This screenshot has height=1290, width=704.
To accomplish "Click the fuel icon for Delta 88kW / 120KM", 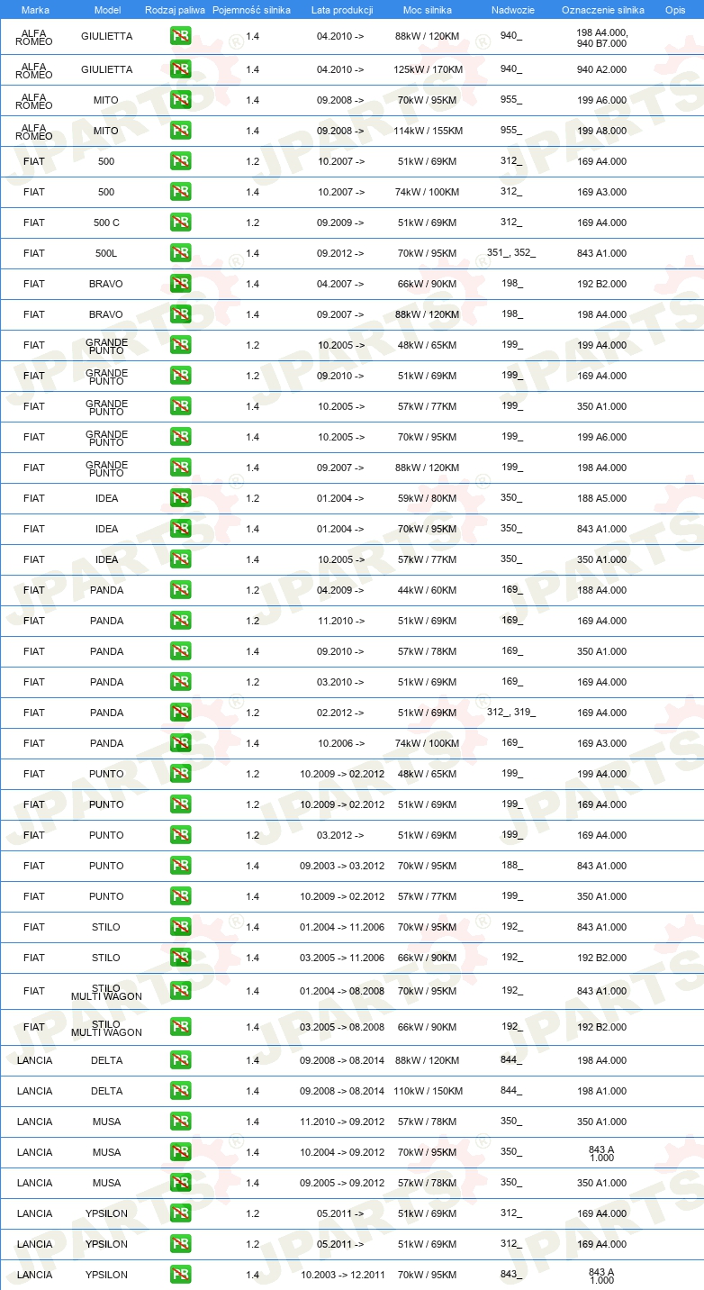I will click(x=181, y=1060).
